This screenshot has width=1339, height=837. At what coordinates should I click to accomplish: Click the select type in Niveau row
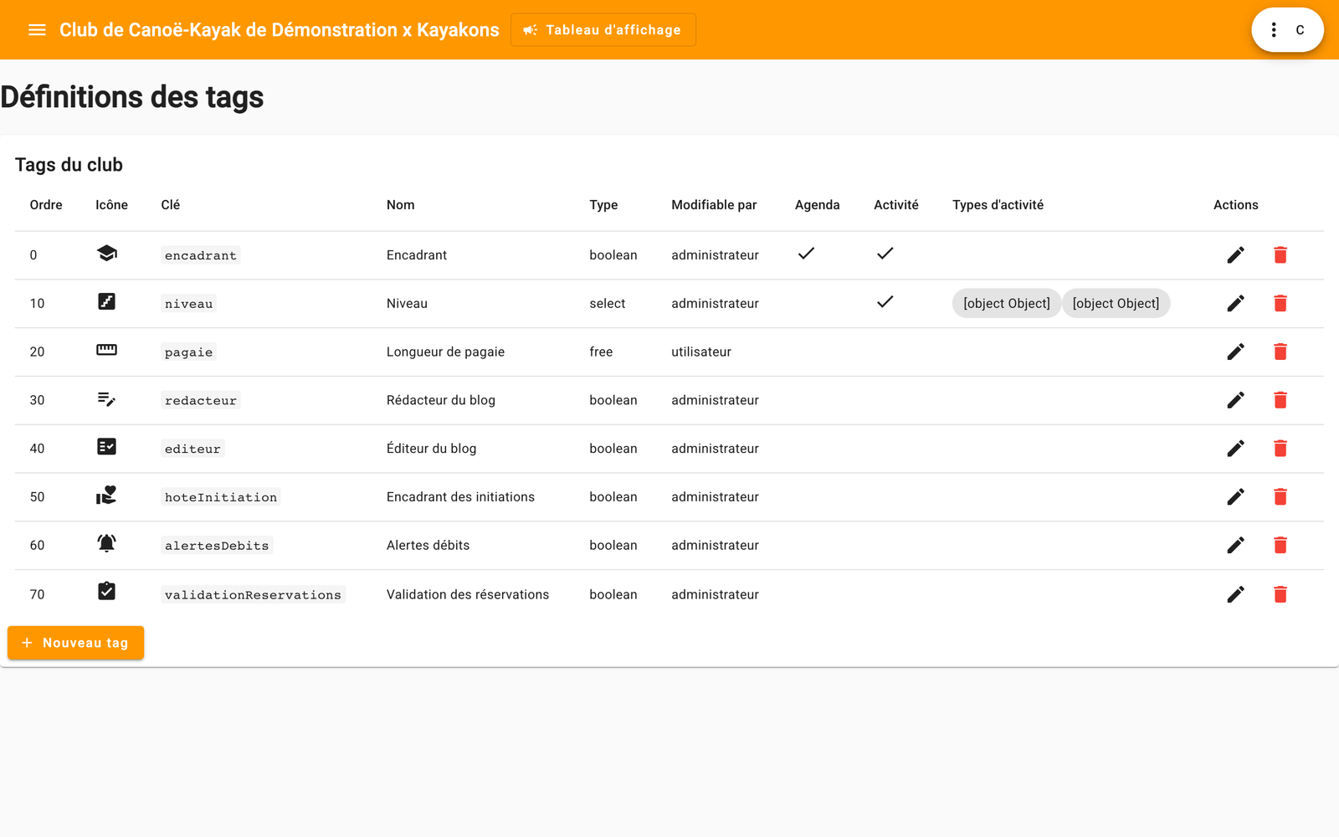click(x=607, y=304)
